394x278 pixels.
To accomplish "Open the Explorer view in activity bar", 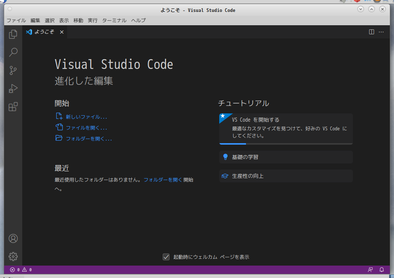I will 13,34.
